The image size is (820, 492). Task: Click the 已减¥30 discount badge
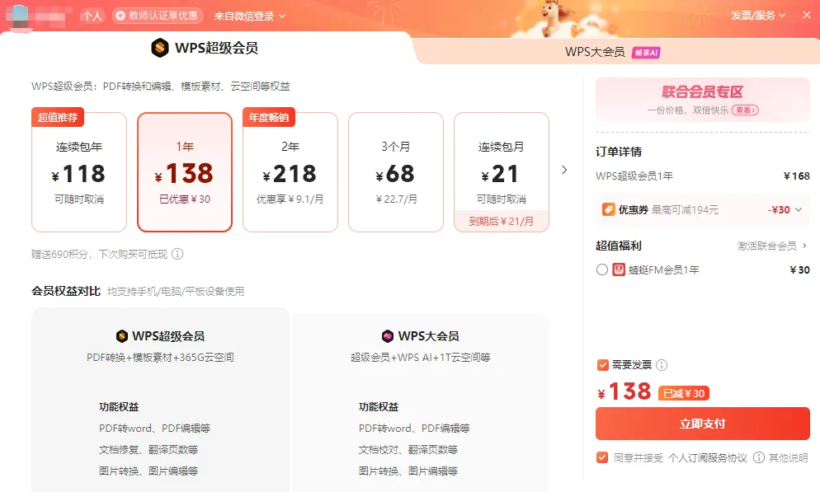tap(684, 393)
